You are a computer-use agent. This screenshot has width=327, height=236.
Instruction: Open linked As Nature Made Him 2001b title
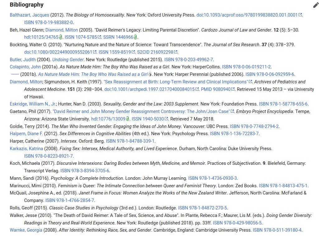point(93,74)
